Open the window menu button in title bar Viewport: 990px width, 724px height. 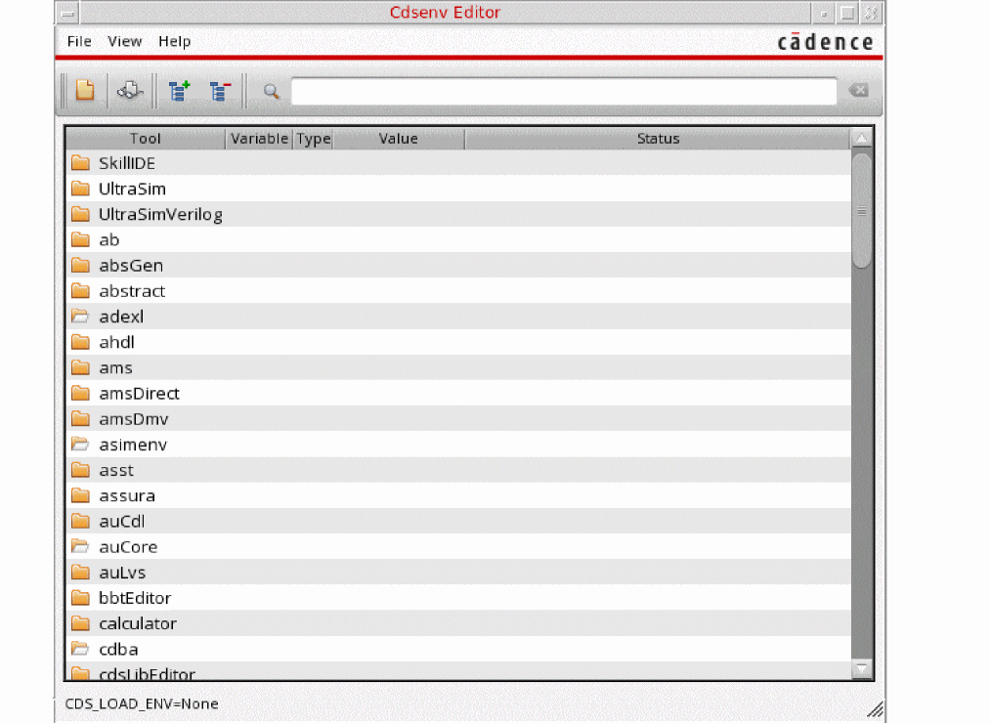[68, 13]
